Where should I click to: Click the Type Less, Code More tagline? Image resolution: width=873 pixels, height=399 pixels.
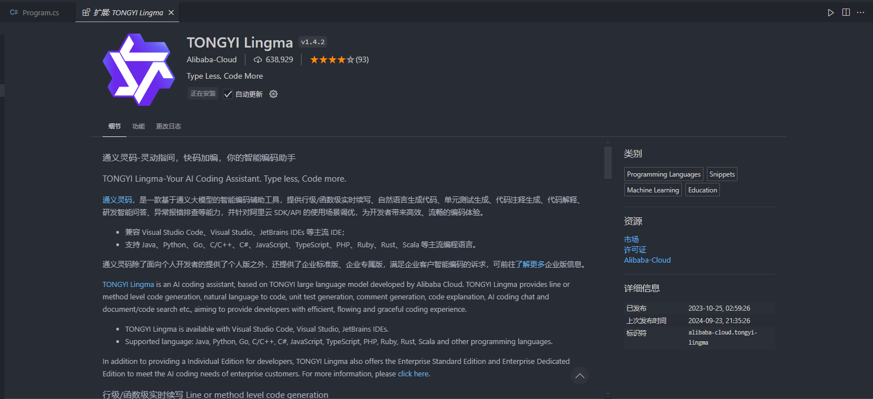click(225, 76)
